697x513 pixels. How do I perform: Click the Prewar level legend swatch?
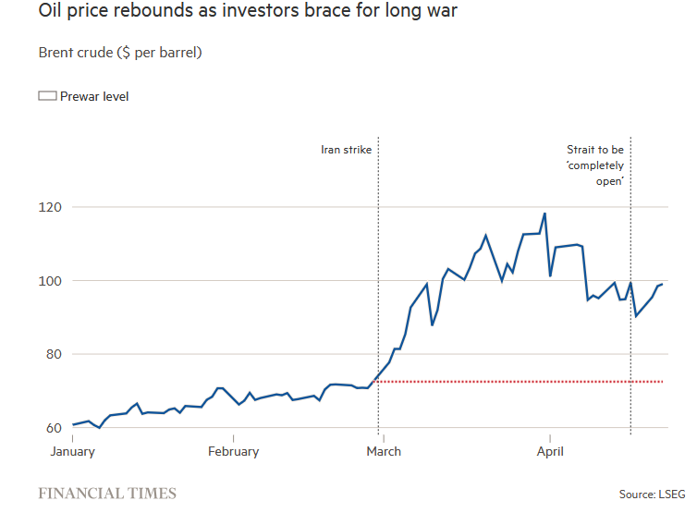47,96
